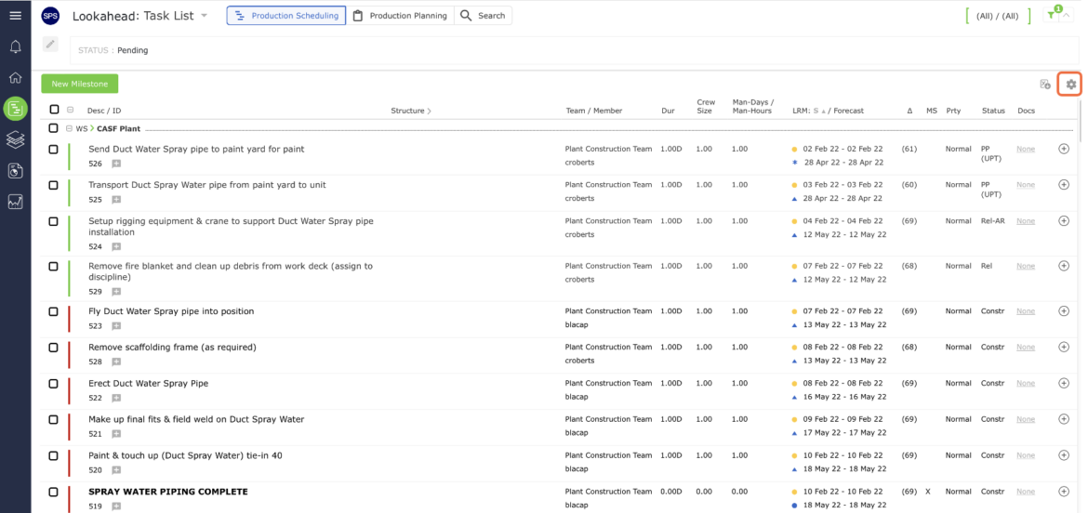Click plus circle for Erect Duct Water Spray row
Viewport: 1088px width, 513px height.
coord(1064,383)
